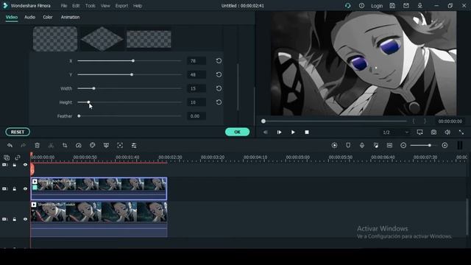471x265 pixels.
Task: Open the File menu
Action: [64, 6]
